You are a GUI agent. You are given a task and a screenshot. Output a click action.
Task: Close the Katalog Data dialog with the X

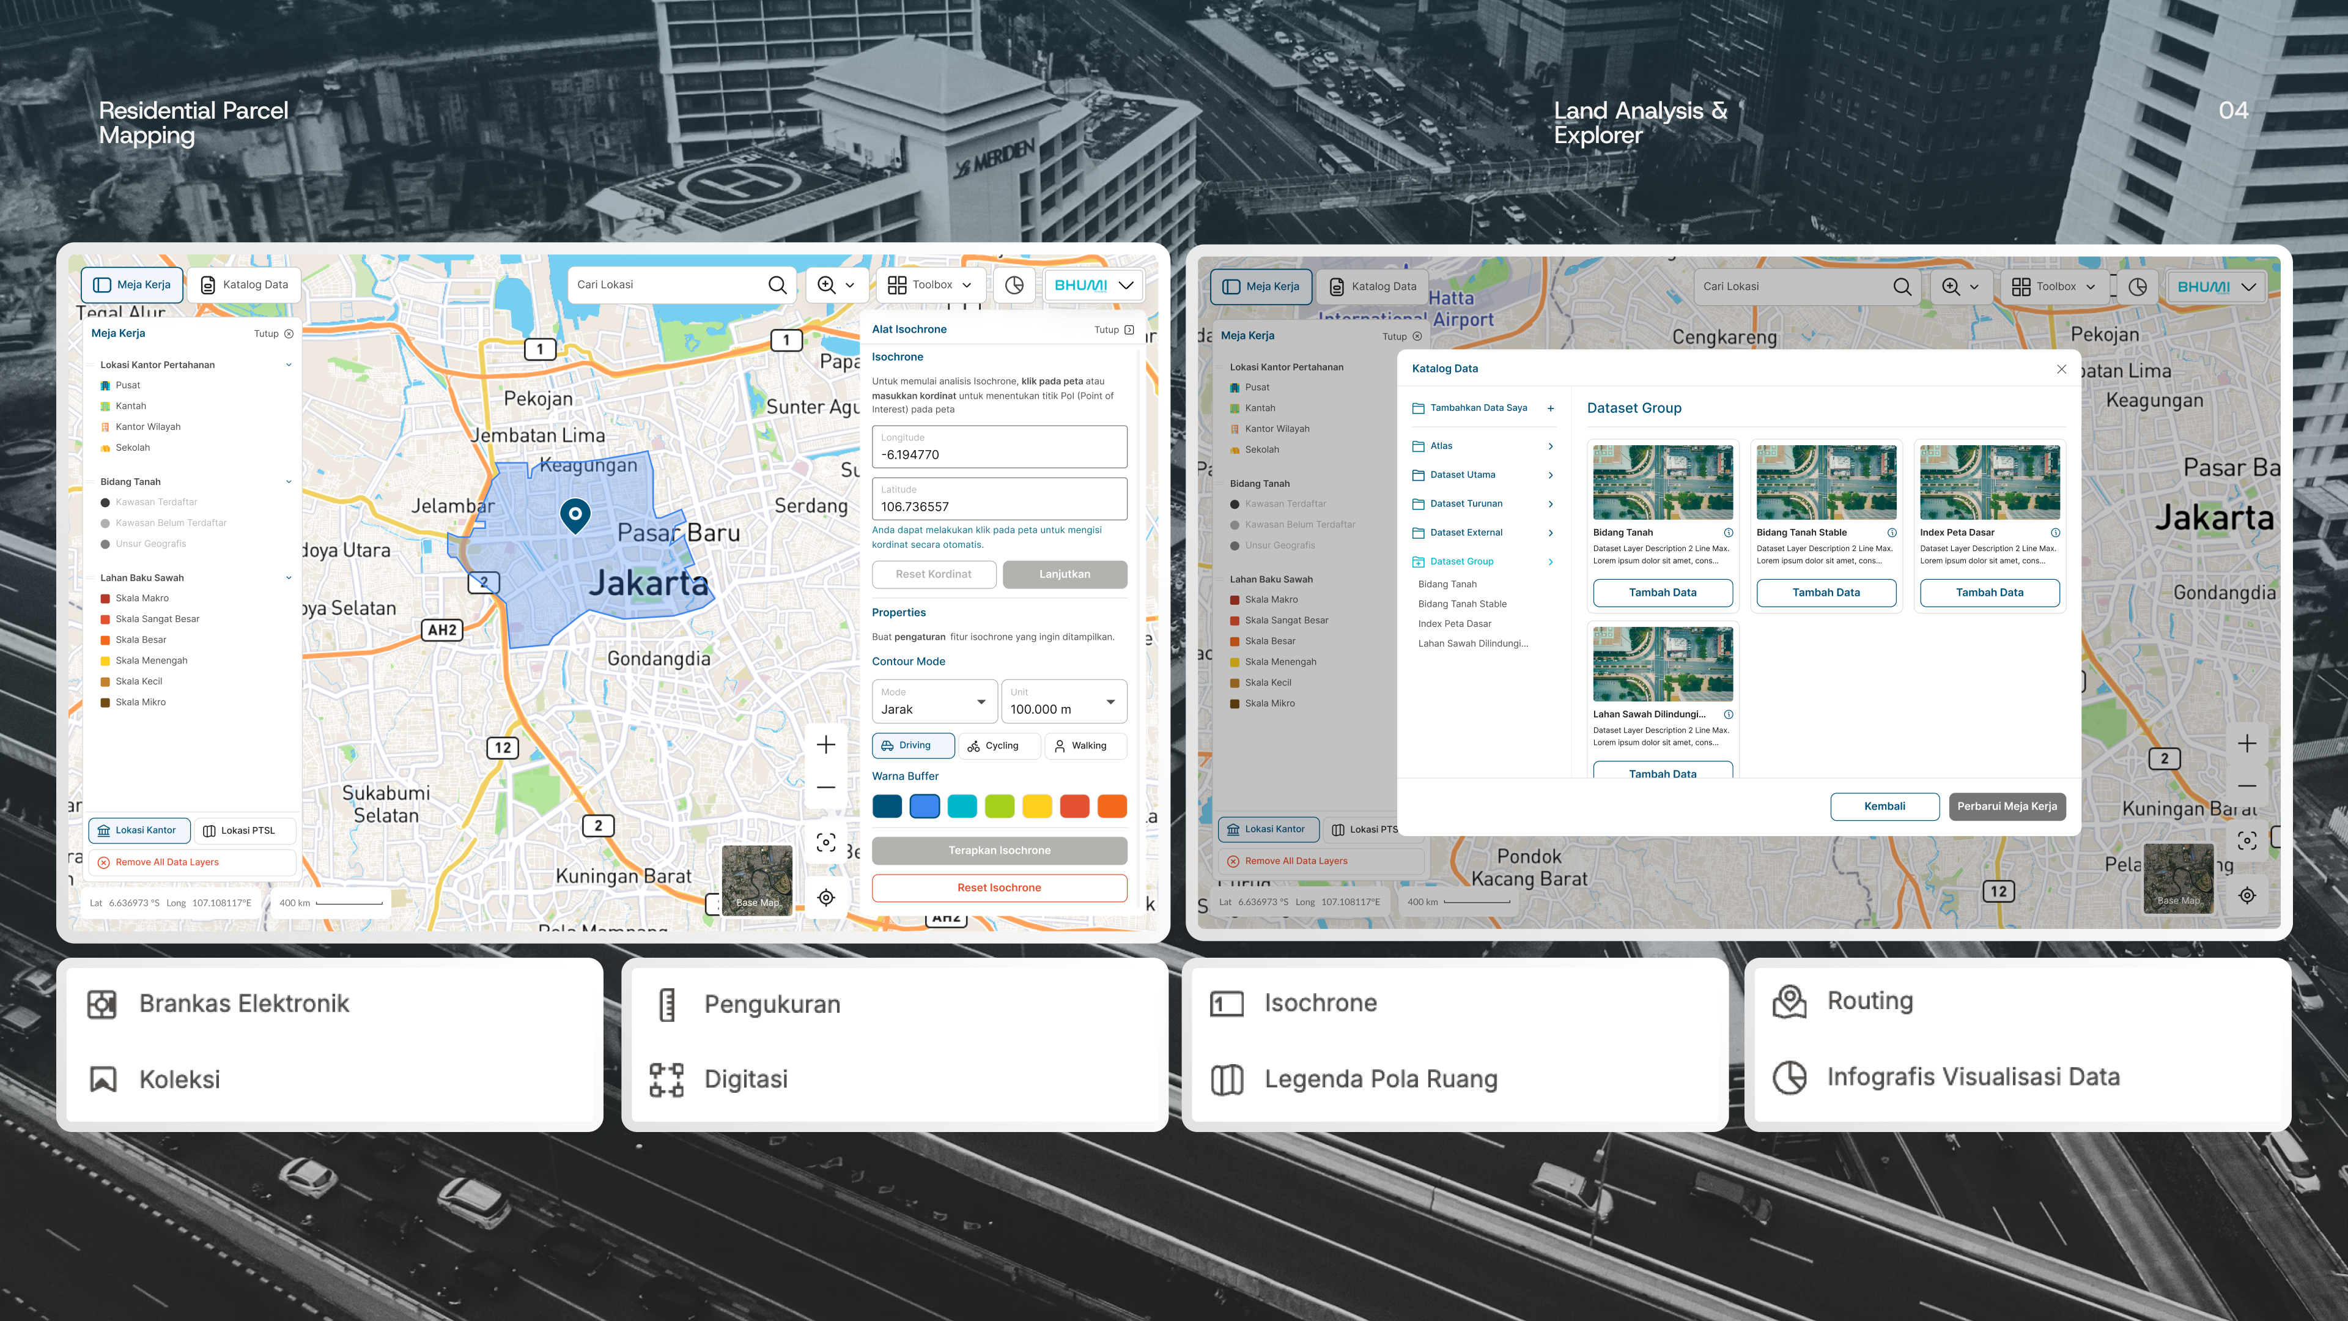click(2061, 368)
